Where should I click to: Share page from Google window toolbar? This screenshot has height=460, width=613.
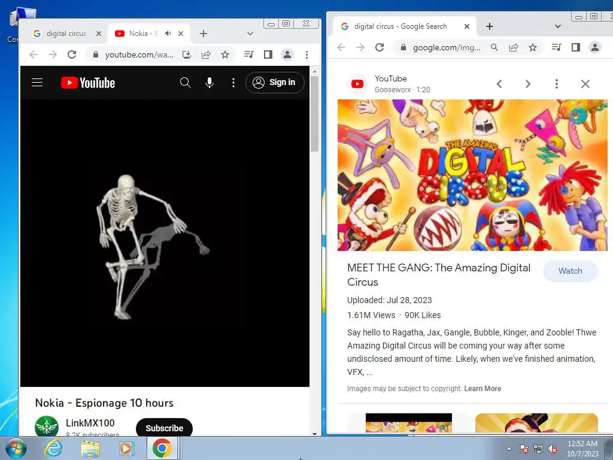coord(514,47)
